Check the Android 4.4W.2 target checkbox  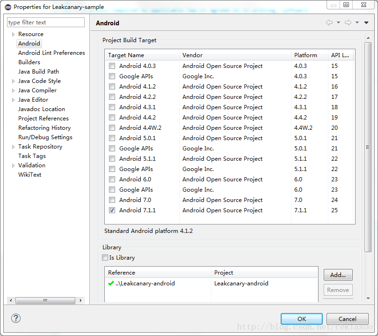tap(112, 128)
